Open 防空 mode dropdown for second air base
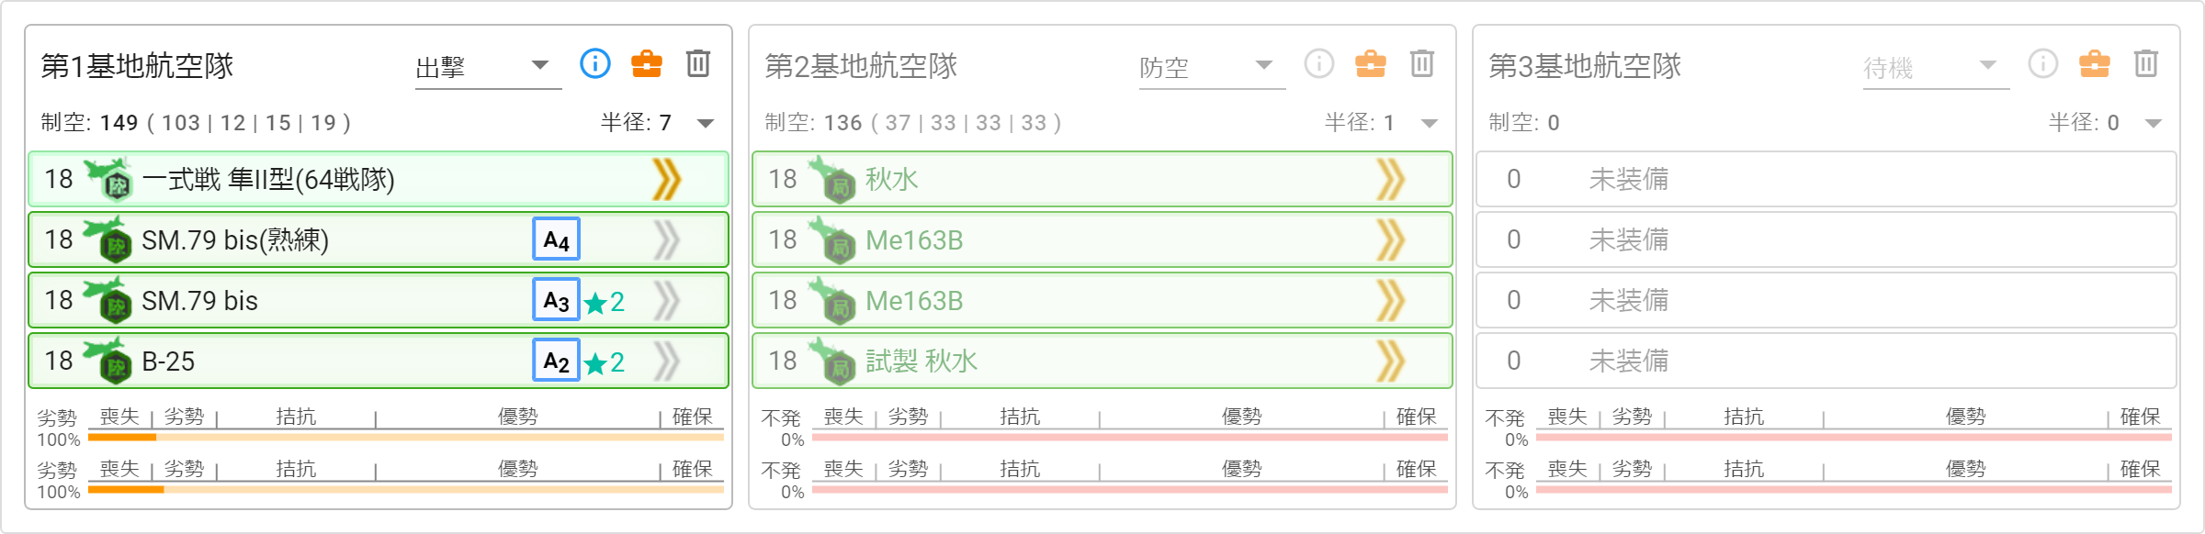 coord(1212,66)
